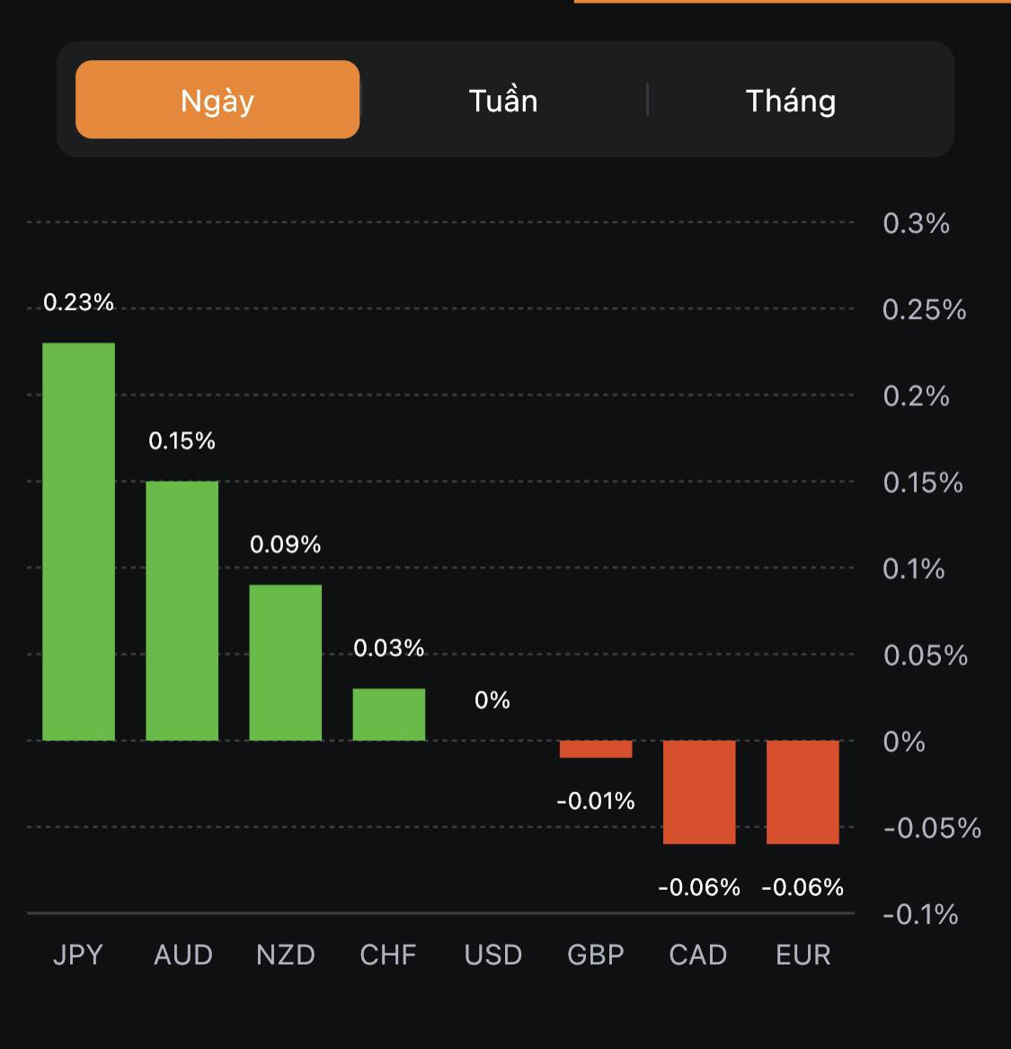Click the red EUR bar
1011x1049 pixels.
pos(803,792)
